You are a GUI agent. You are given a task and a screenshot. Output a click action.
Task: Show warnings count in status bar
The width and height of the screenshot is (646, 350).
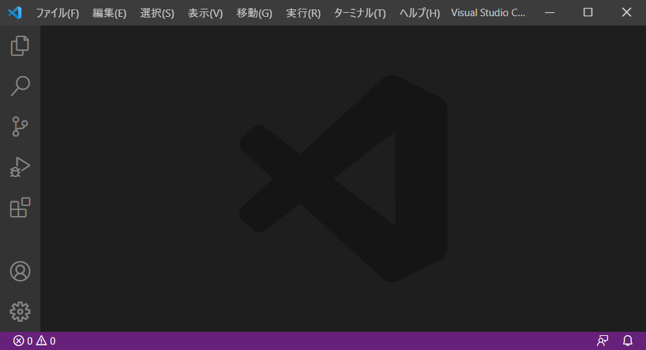(x=46, y=341)
